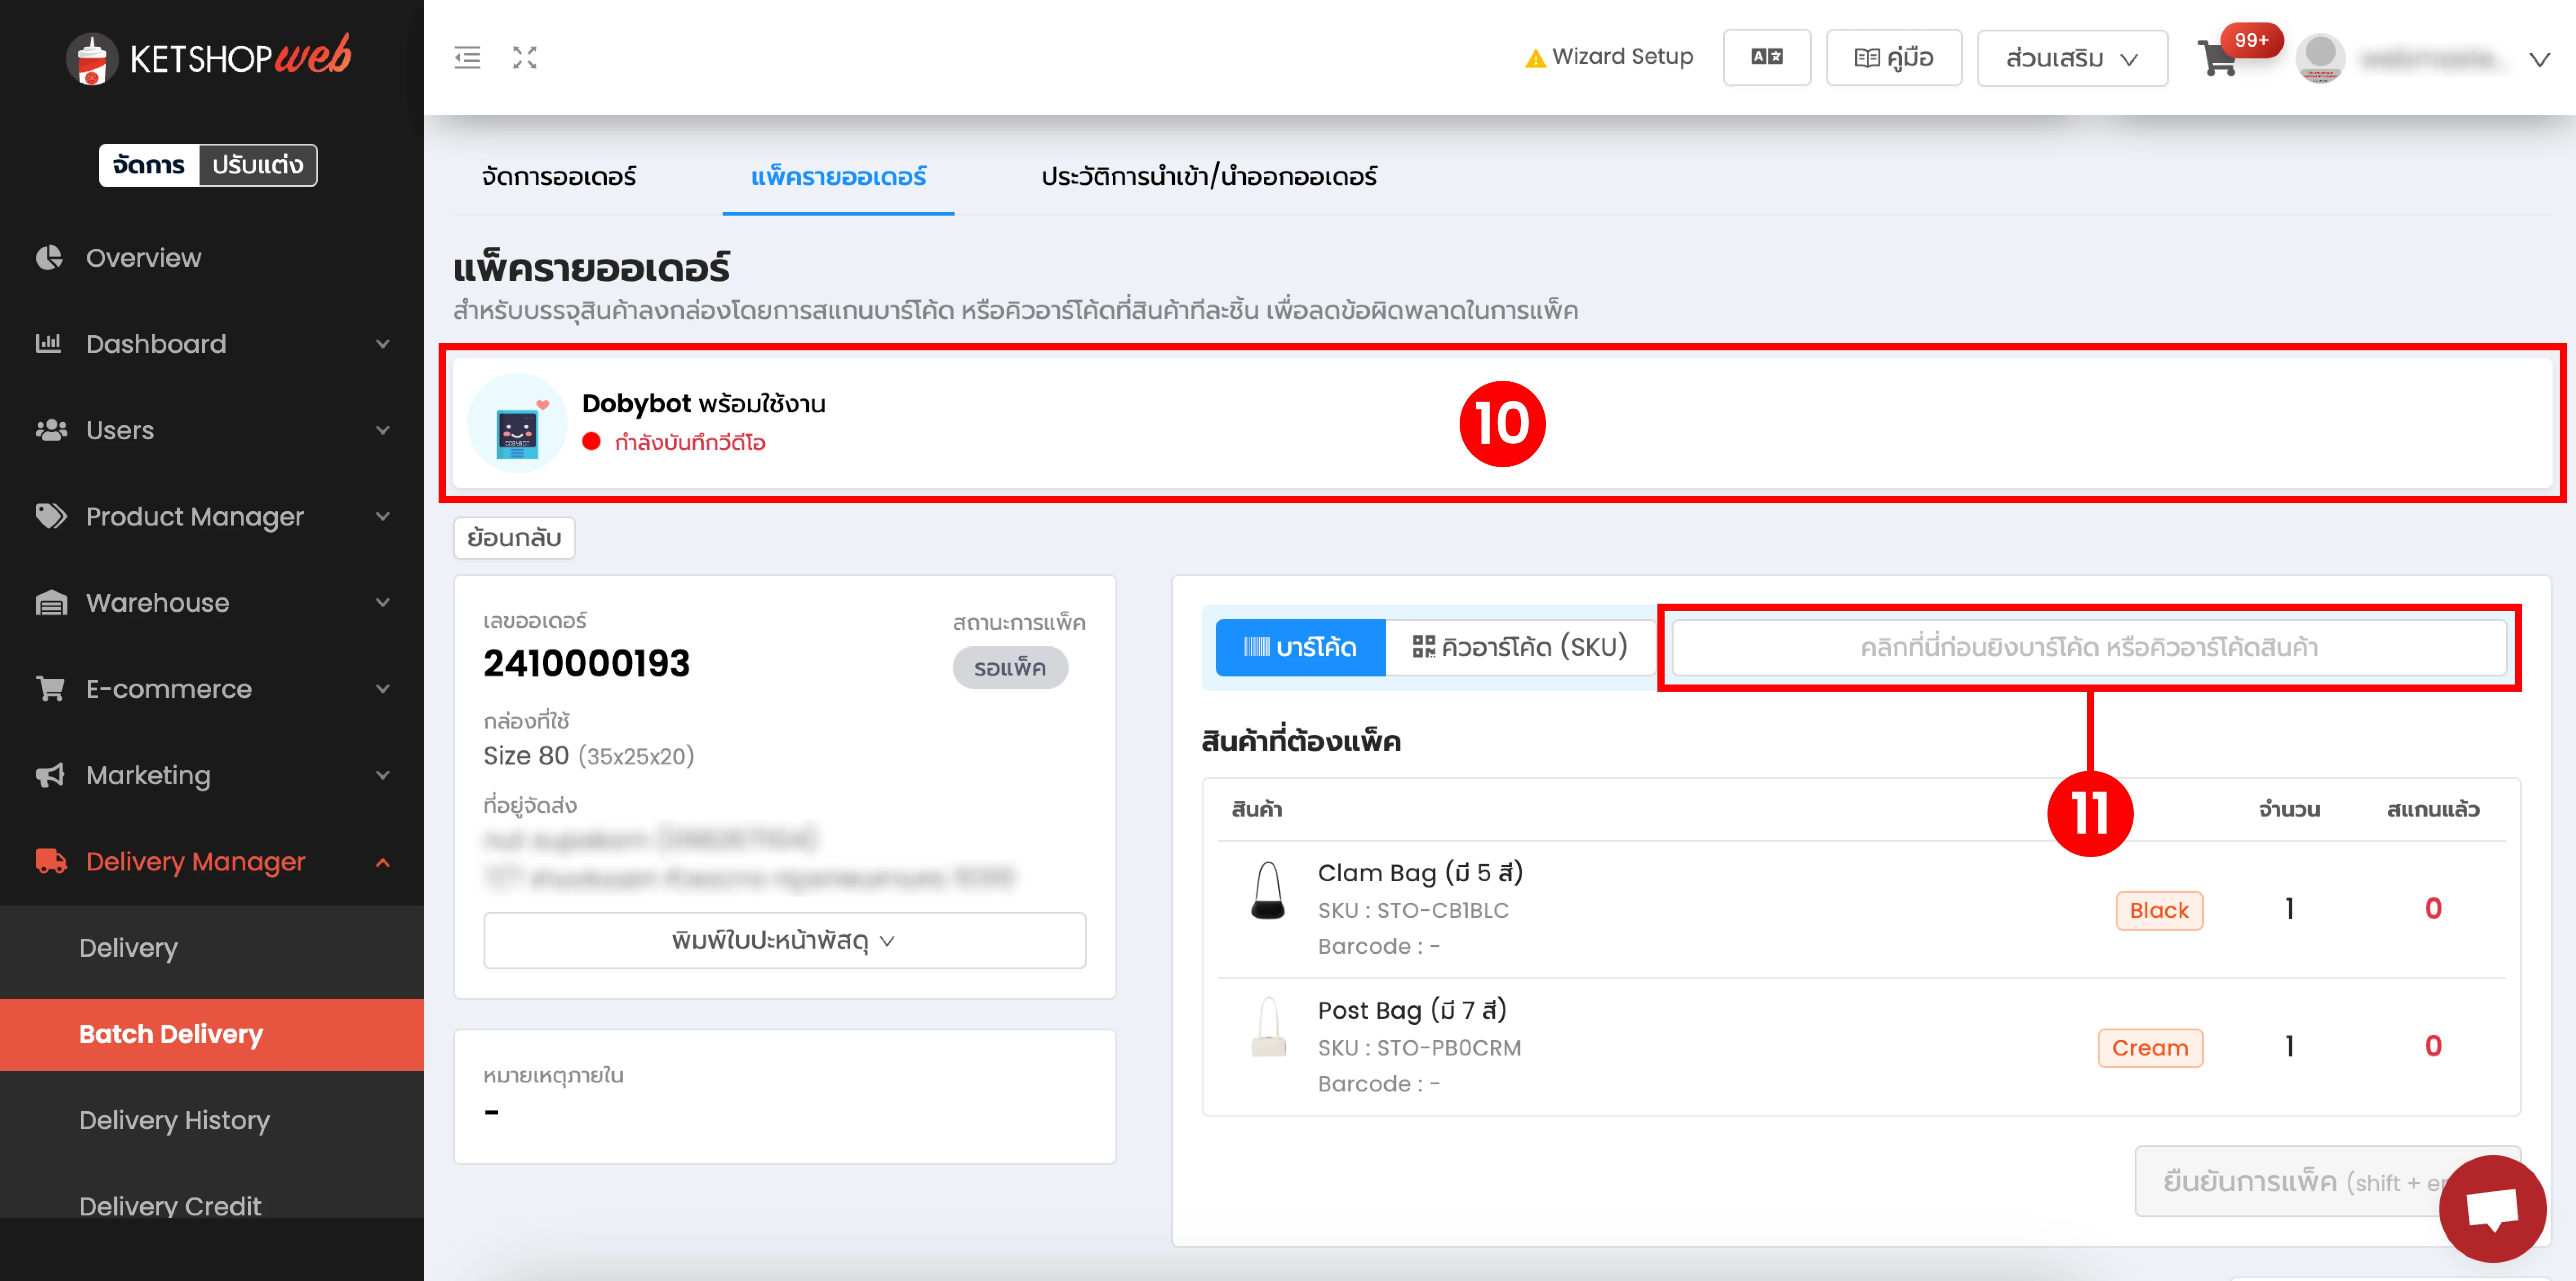The height and width of the screenshot is (1281, 2576).
Task: Click the Dobybot robot avatar
Action: pos(517,423)
